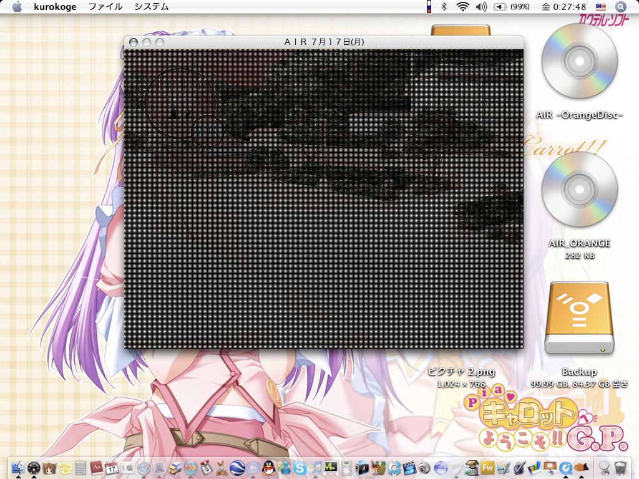Open the Trash in the Dock
This screenshot has width=639, height=479.
pos(621,468)
